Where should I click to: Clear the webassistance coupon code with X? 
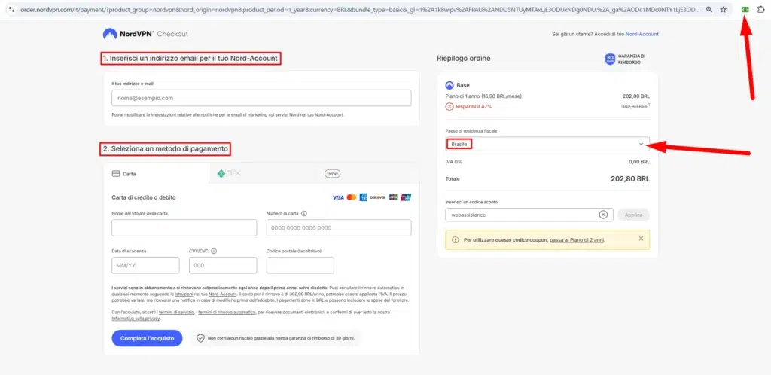coord(603,215)
